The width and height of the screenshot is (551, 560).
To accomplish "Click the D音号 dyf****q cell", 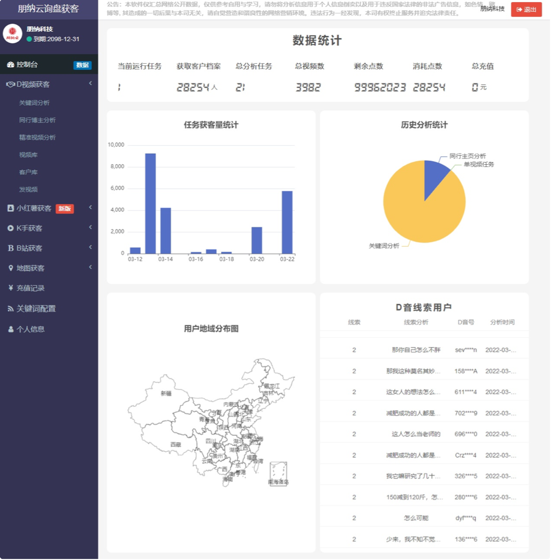I will click(466, 518).
